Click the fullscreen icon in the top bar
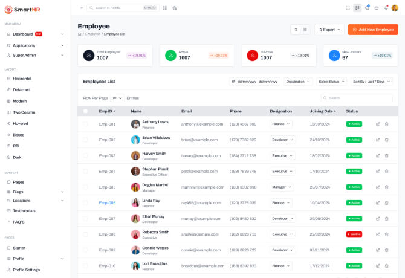Image resolution: width=405 pixels, height=278 pixels. (x=348, y=8)
